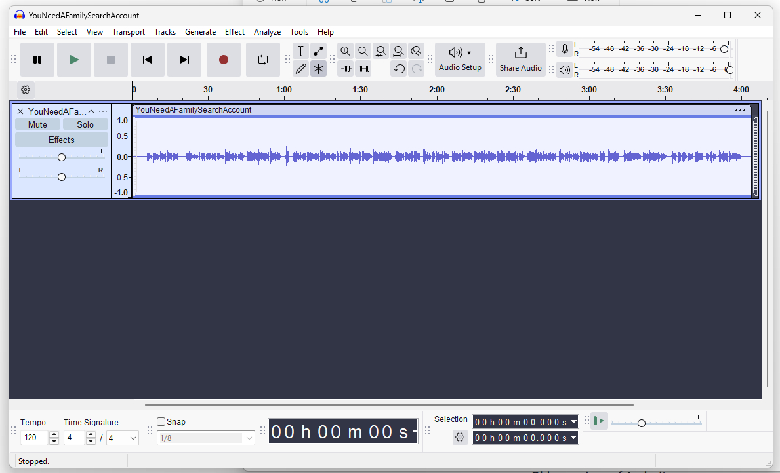
Task: Activate the Multi-tool
Action: 319,68
